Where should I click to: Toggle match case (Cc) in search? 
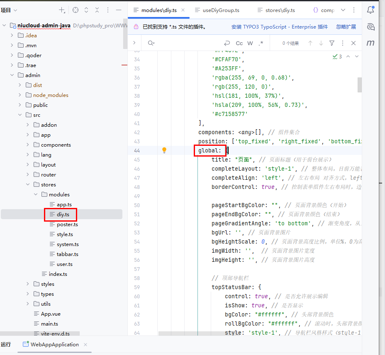(239, 43)
